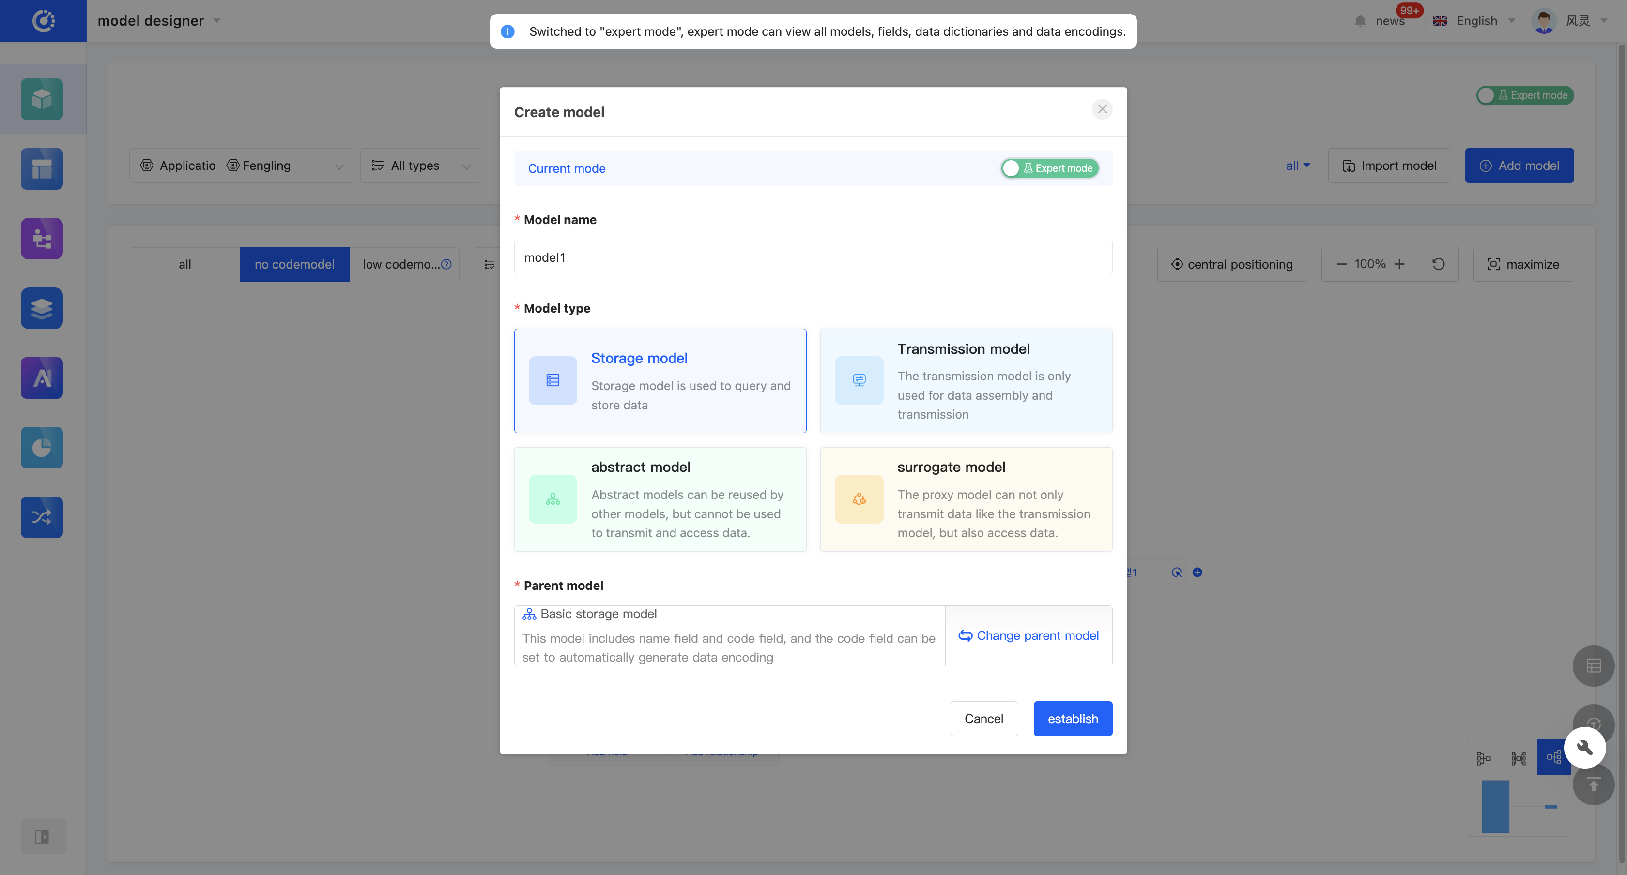Expand the English language dropdown
1627x875 pixels.
click(x=1476, y=21)
